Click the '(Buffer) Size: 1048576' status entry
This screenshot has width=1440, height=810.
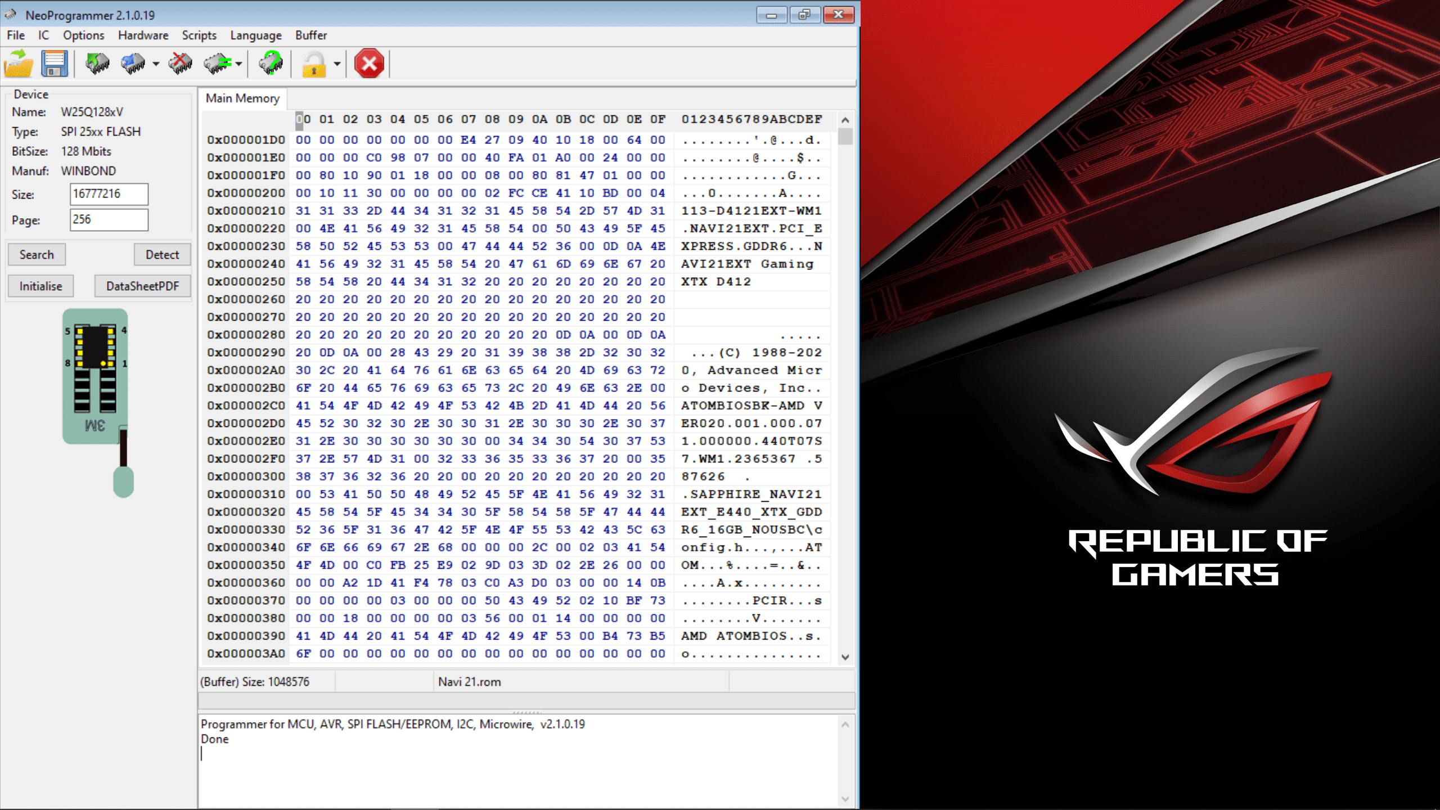coord(255,682)
